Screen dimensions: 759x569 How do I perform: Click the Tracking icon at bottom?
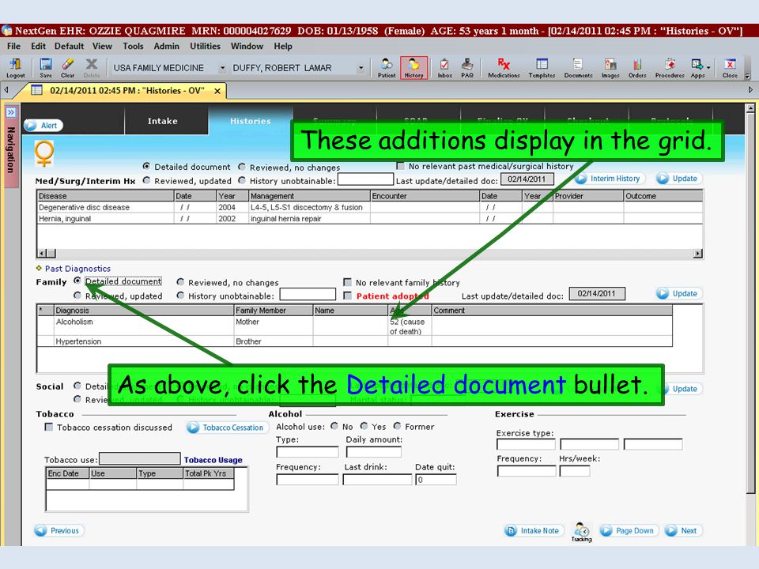click(581, 532)
